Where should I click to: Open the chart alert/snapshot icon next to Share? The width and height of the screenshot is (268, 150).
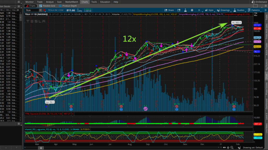pyautogui.click(x=179, y=10)
